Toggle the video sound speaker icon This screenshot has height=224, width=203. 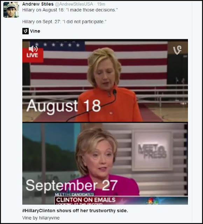click(33, 49)
